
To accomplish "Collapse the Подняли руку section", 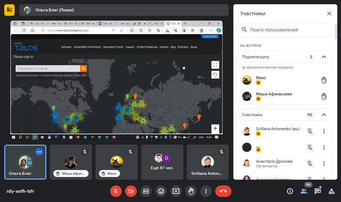I will click(324, 56).
